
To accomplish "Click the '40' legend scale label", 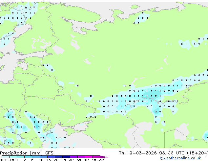I will (86, 160).
